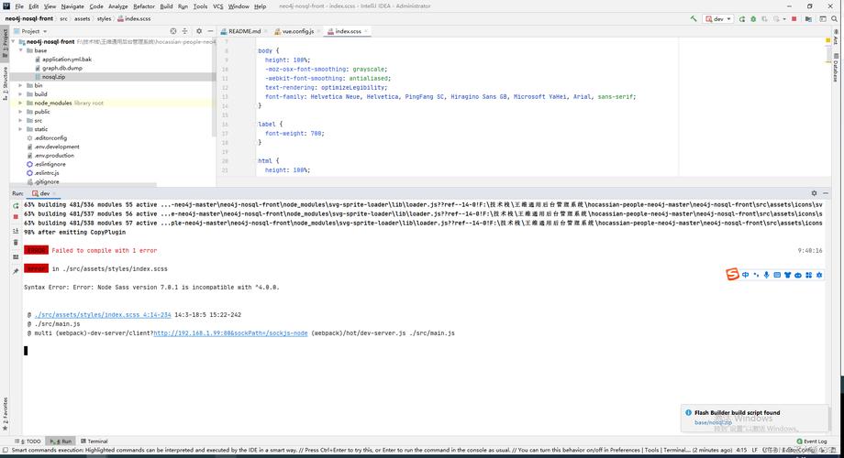Click the locate-file target icon in Project panel
844x458 pixels.
[172, 31]
